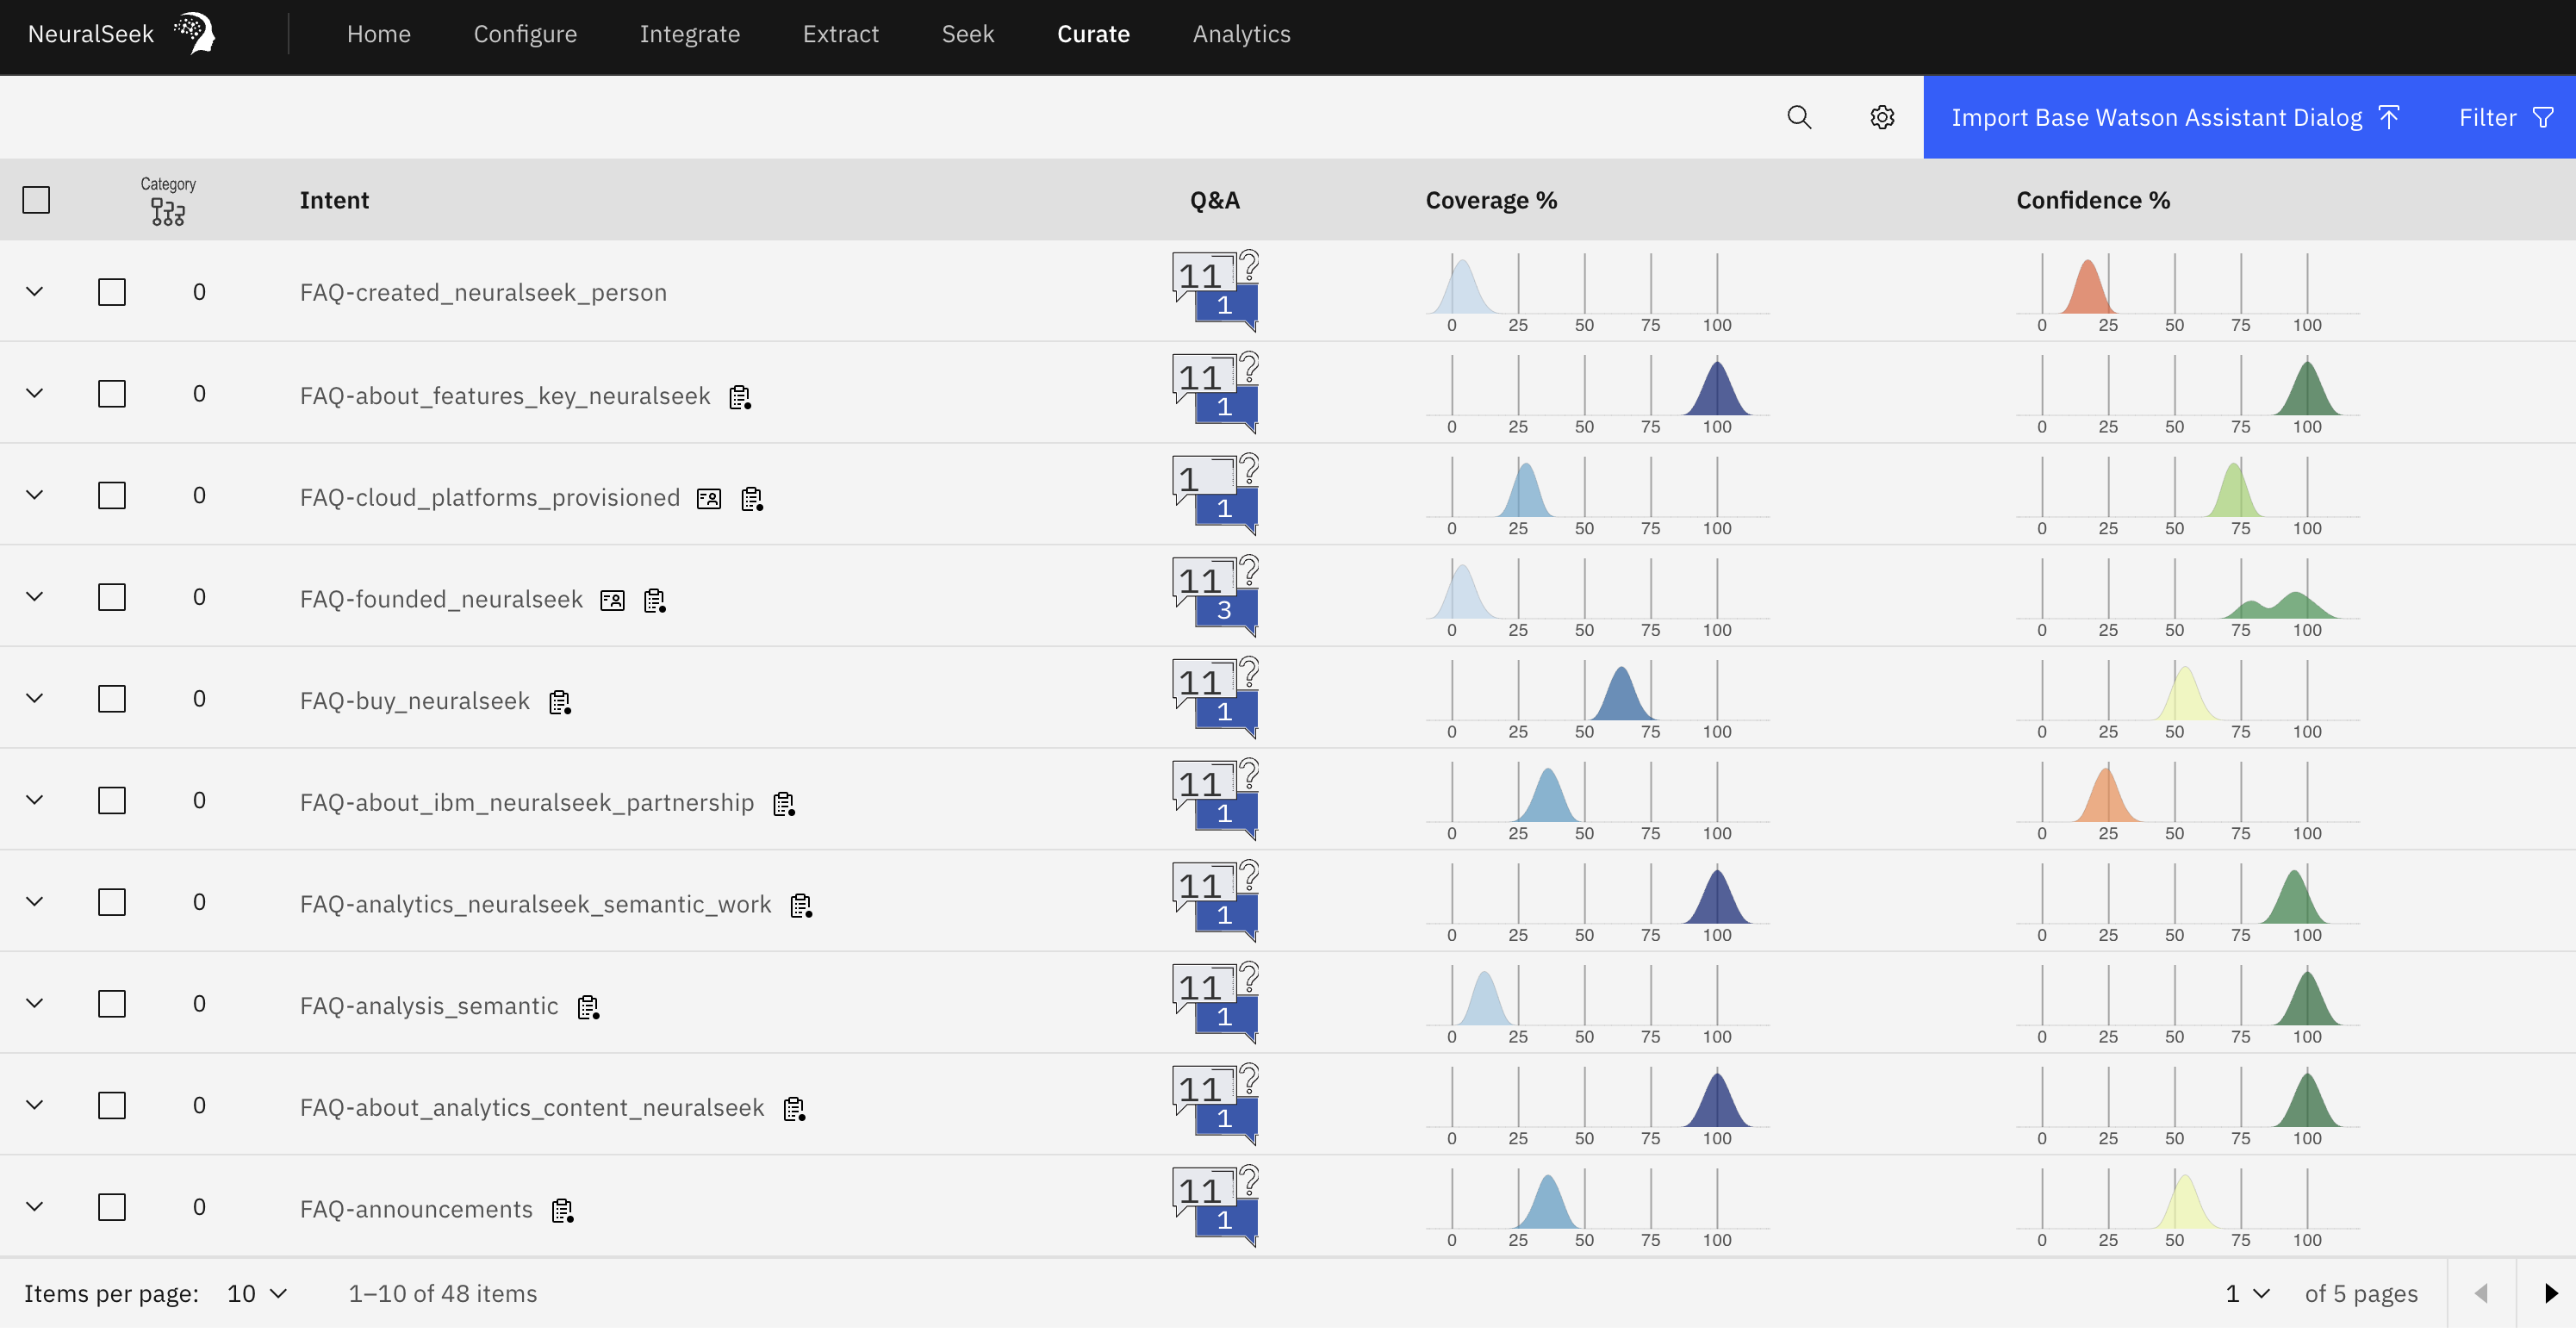Click the Coverage % column header

1491,200
